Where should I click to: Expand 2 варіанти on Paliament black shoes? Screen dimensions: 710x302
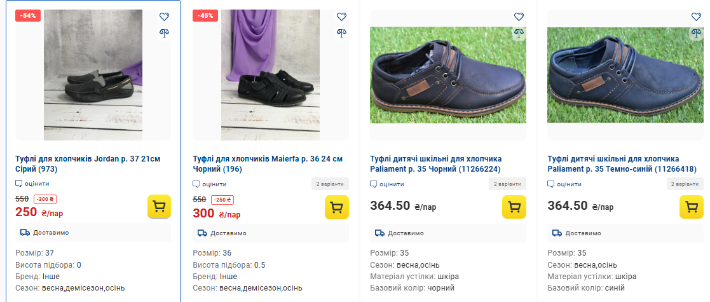tap(508, 184)
